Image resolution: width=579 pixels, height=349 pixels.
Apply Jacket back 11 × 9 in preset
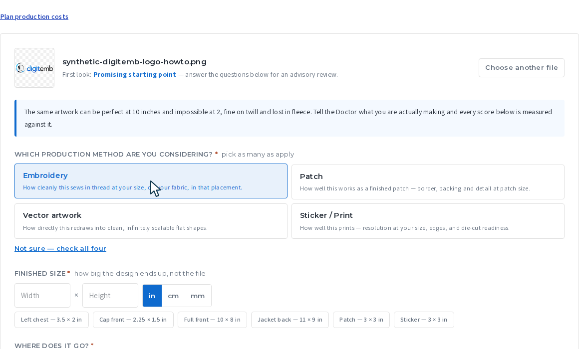tap(290, 320)
